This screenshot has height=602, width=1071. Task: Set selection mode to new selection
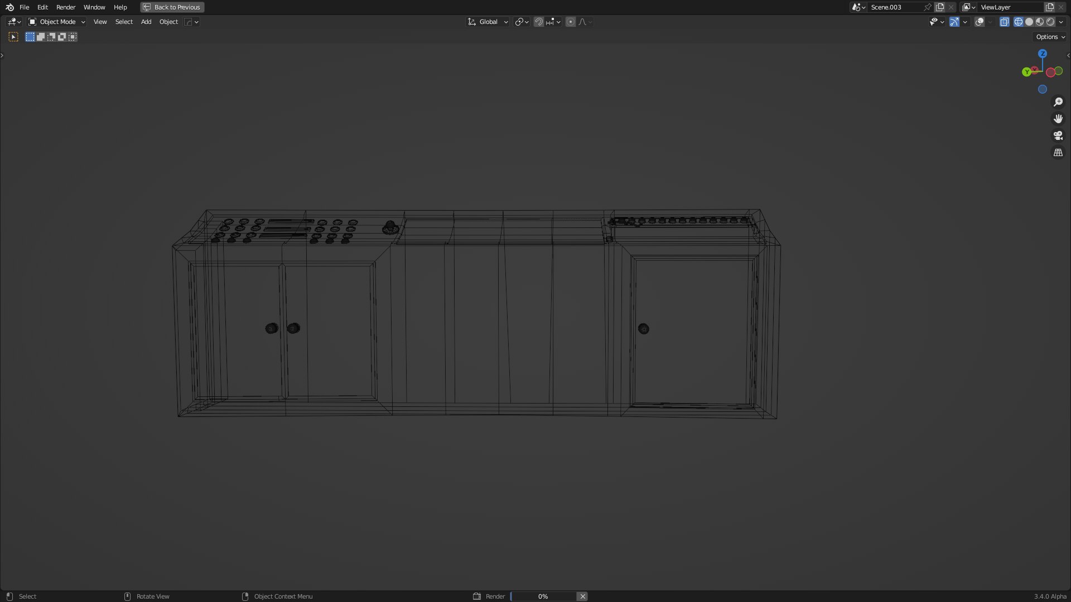(x=30, y=37)
